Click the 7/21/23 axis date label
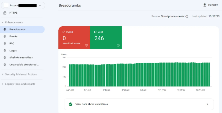 (x=70, y=90)
